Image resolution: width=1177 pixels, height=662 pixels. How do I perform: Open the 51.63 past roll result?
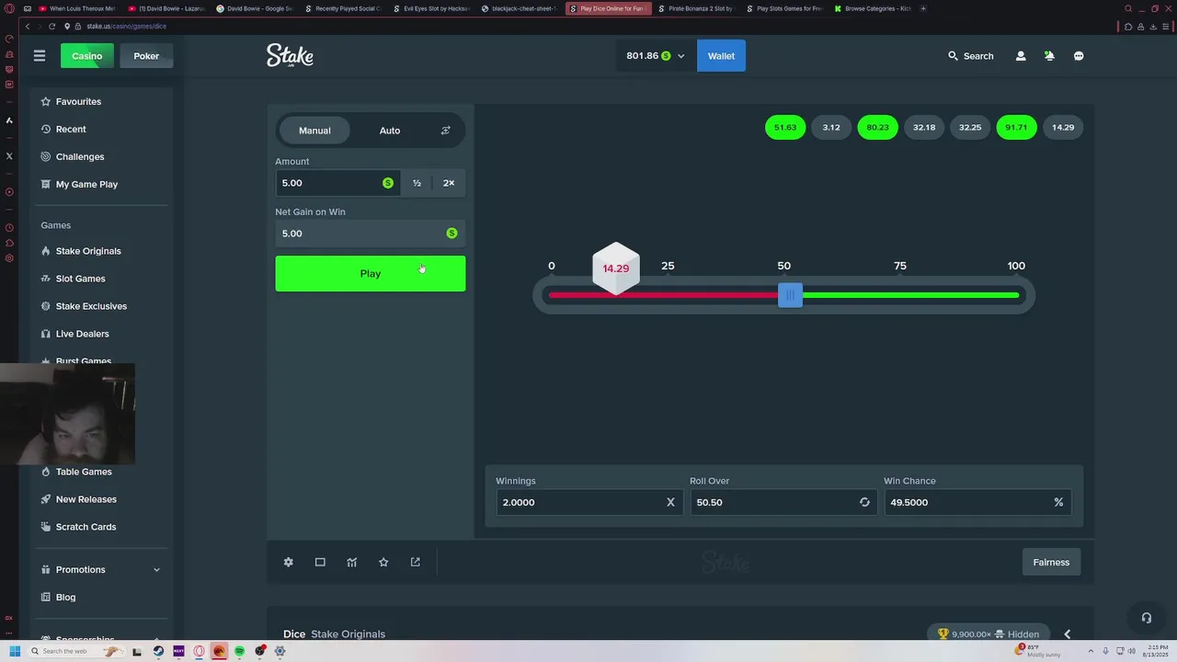point(785,128)
